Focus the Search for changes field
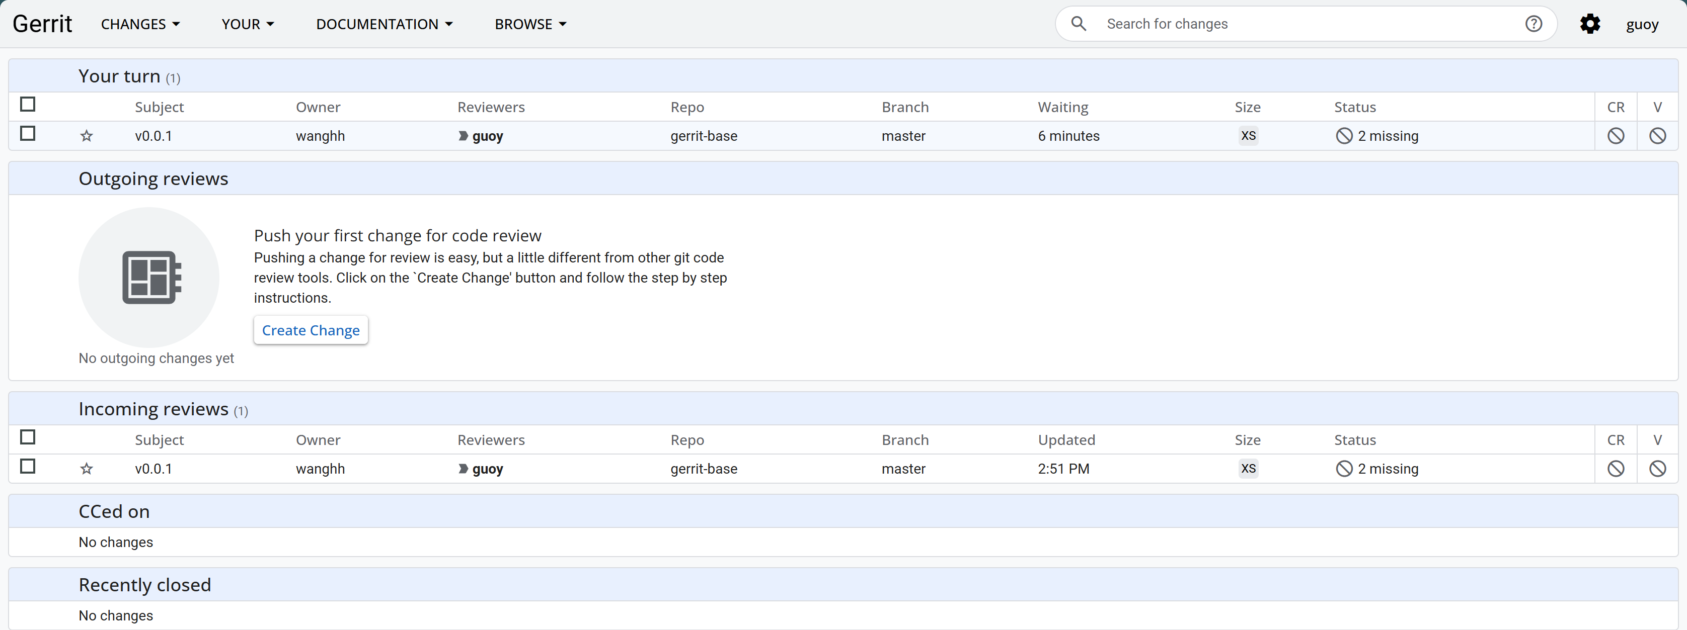This screenshot has height=630, width=1687. click(1303, 24)
